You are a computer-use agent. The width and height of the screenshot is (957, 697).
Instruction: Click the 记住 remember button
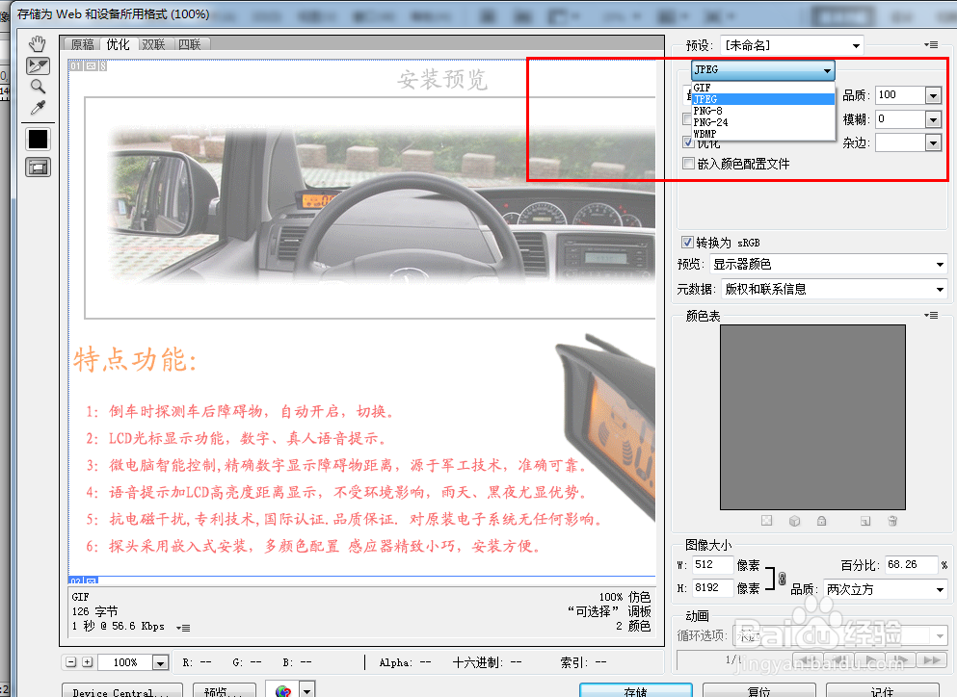(882, 691)
